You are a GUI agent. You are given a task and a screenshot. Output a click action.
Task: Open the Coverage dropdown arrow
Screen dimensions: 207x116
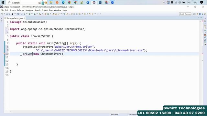37,14
